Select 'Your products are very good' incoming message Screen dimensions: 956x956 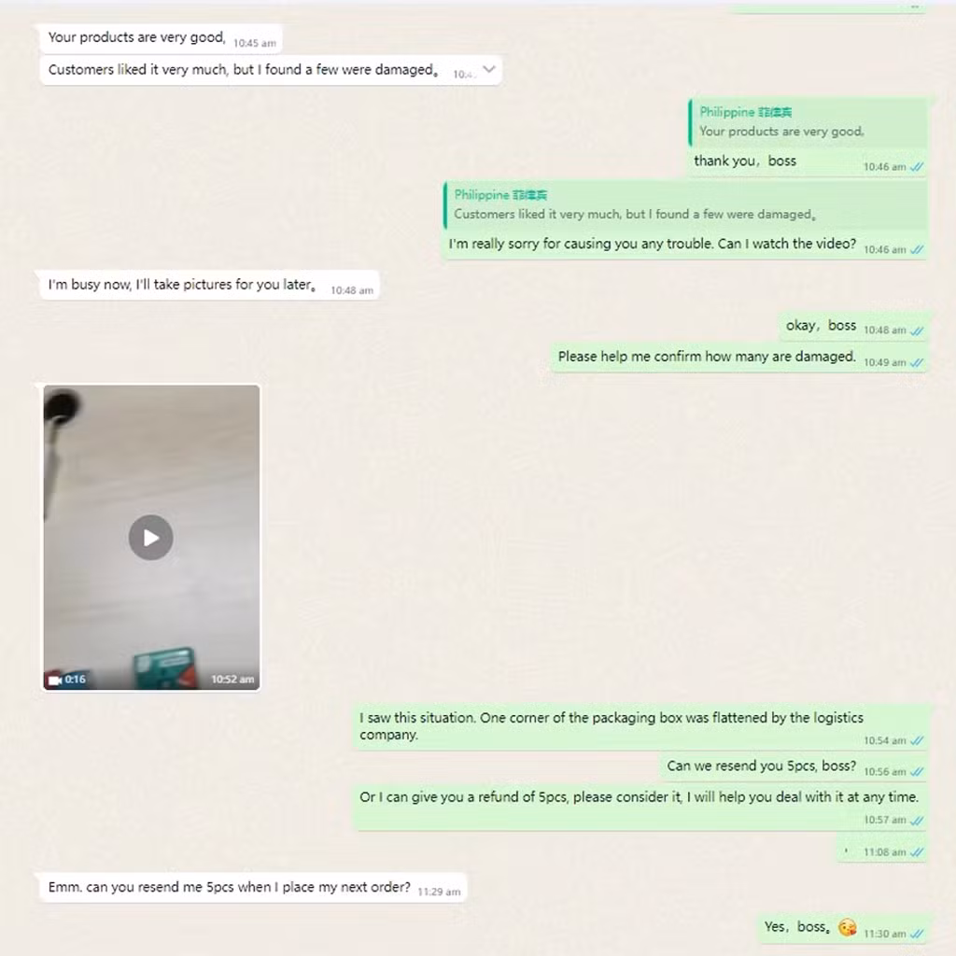pos(161,38)
